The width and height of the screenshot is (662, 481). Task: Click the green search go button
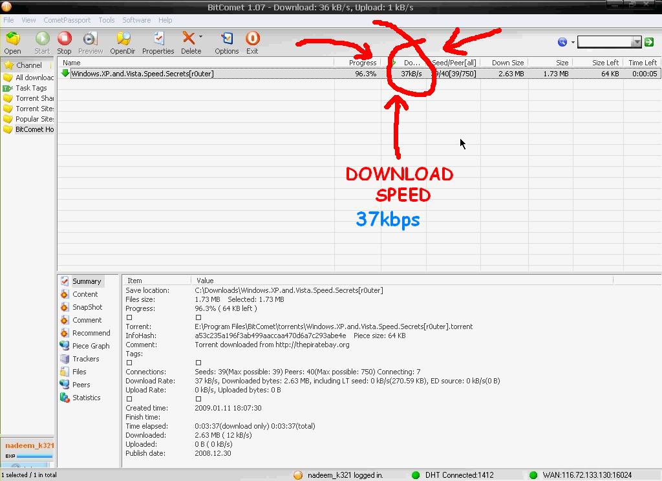(649, 42)
